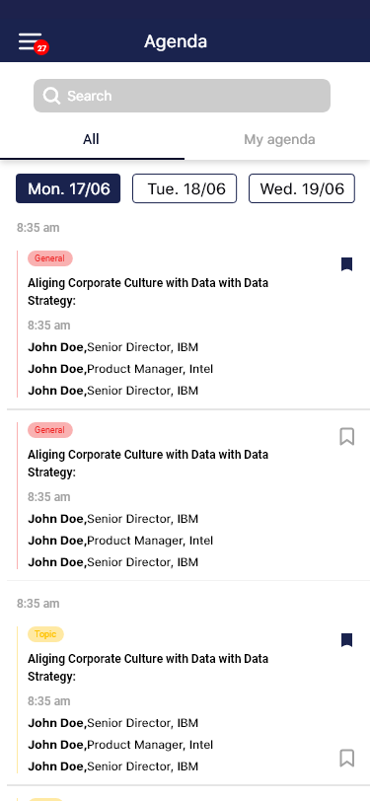Click the Agenda header title
The image size is (370, 801).
[x=176, y=41]
